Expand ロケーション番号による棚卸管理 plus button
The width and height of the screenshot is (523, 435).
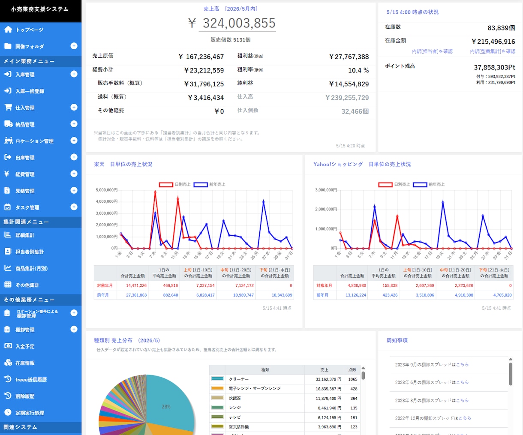(74, 313)
